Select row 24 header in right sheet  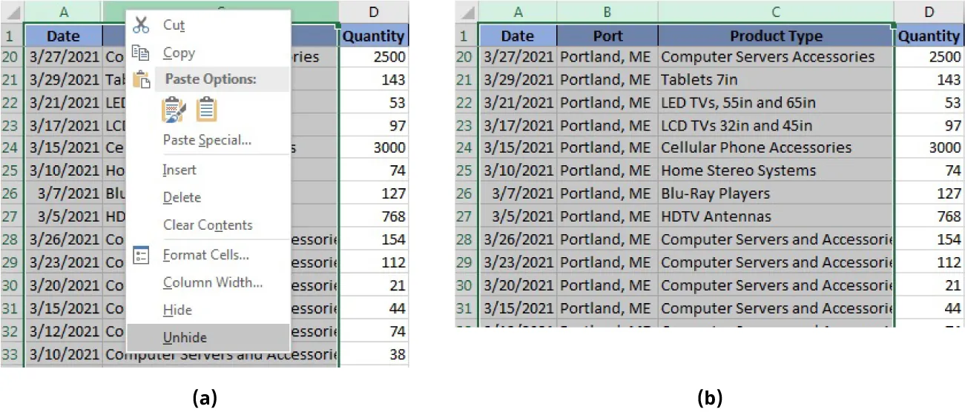464,147
